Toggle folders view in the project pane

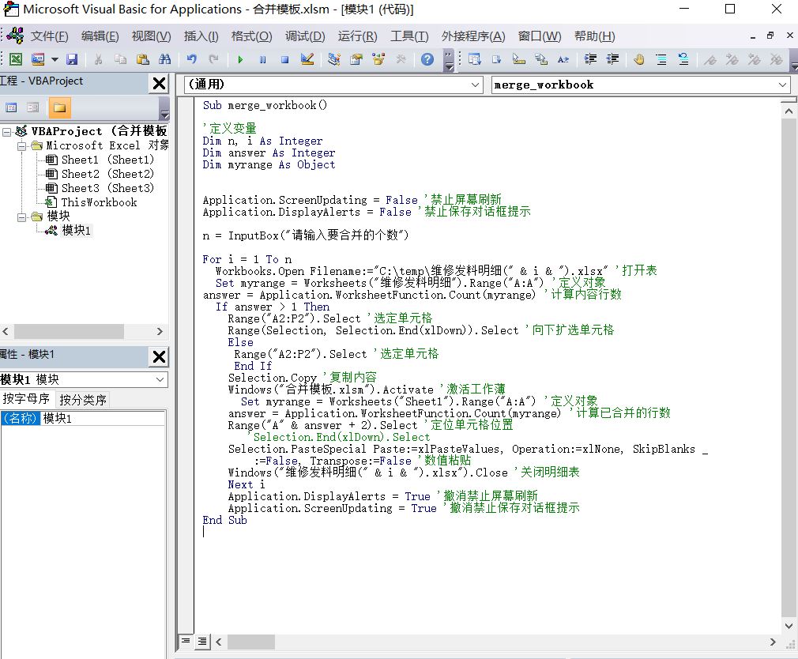(x=58, y=107)
